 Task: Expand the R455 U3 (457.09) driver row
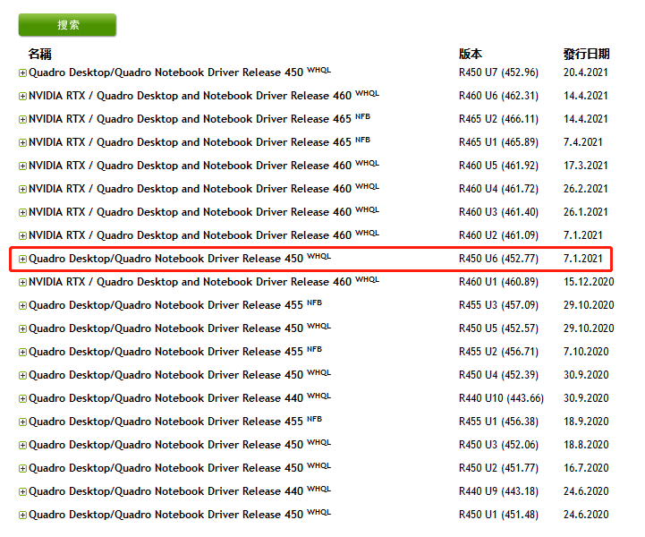pyautogui.click(x=22, y=306)
